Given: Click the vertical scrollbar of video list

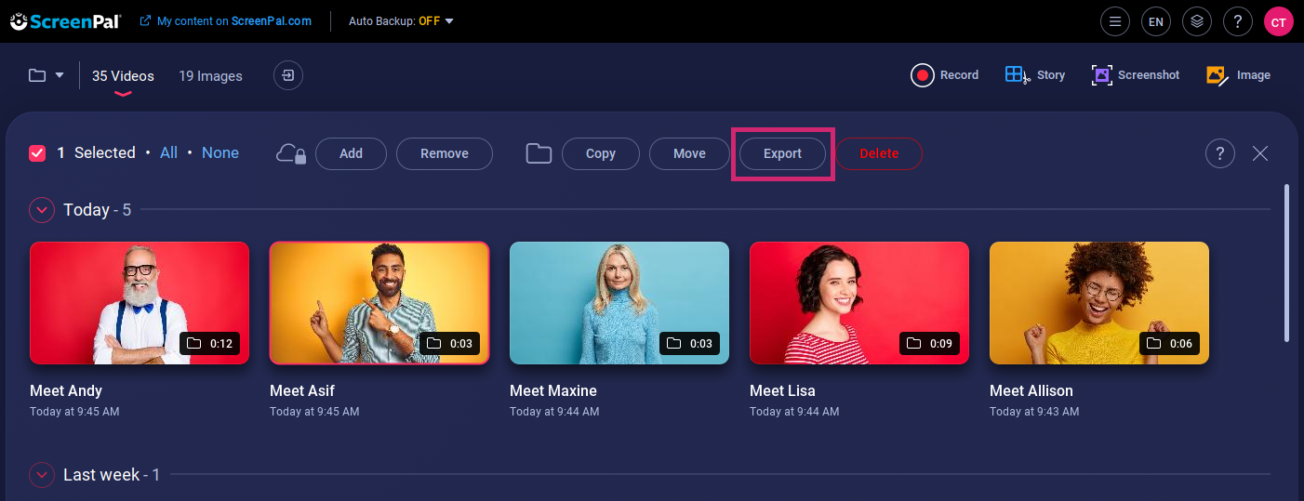Looking at the screenshot, I should click(x=1287, y=263).
